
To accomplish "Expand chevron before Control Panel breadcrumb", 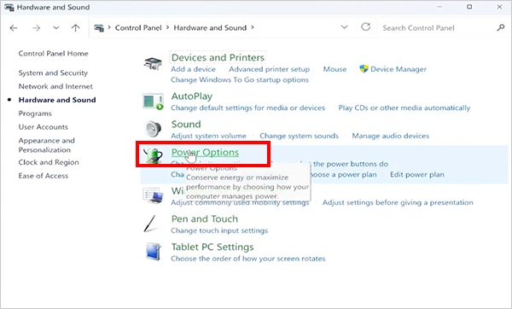I will pos(109,28).
